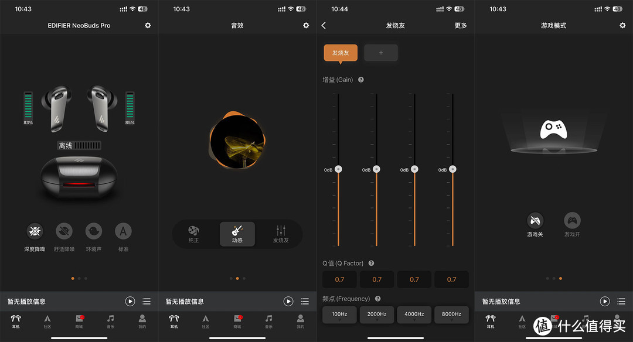Tap the left earbud image
The image size is (633, 342).
pos(57,109)
